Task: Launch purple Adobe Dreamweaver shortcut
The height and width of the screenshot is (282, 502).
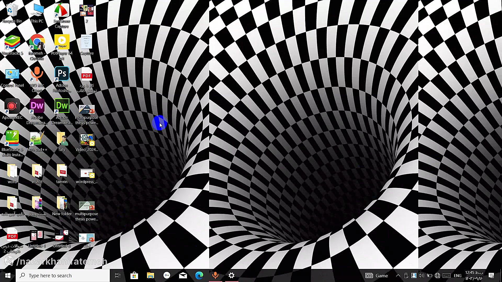Action: [x=37, y=112]
